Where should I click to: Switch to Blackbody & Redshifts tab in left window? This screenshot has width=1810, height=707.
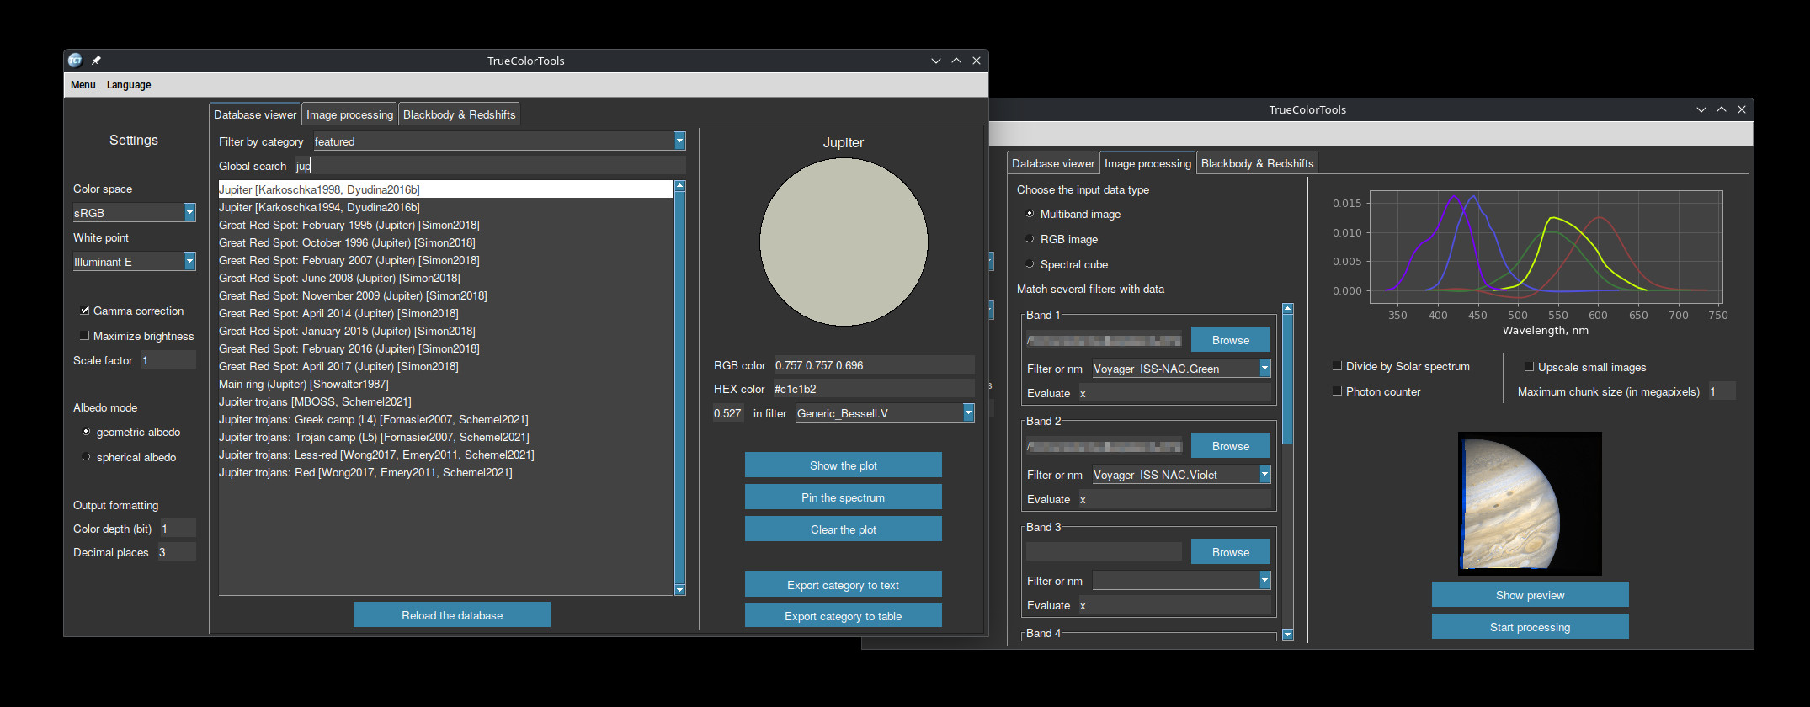click(459, 114)
